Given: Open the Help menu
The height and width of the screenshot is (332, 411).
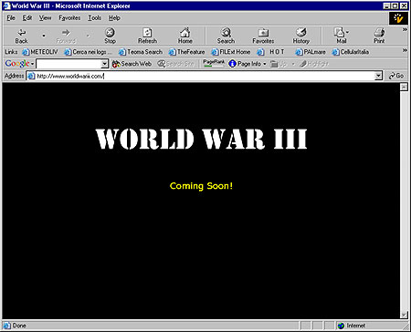Looking at the screenshot, I should (x=114, y=18).
